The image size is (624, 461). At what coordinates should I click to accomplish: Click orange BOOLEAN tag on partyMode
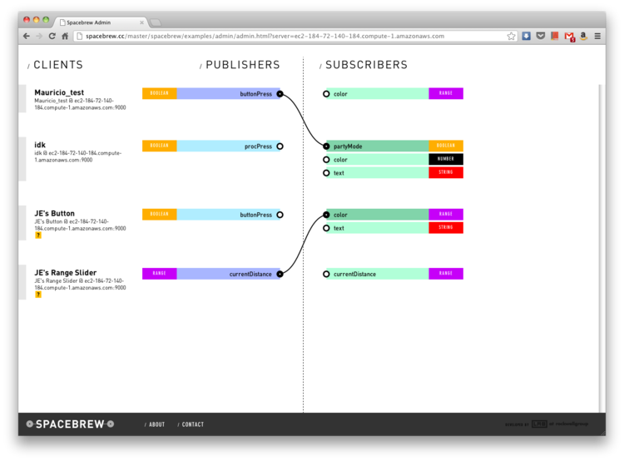click(446, 146)
